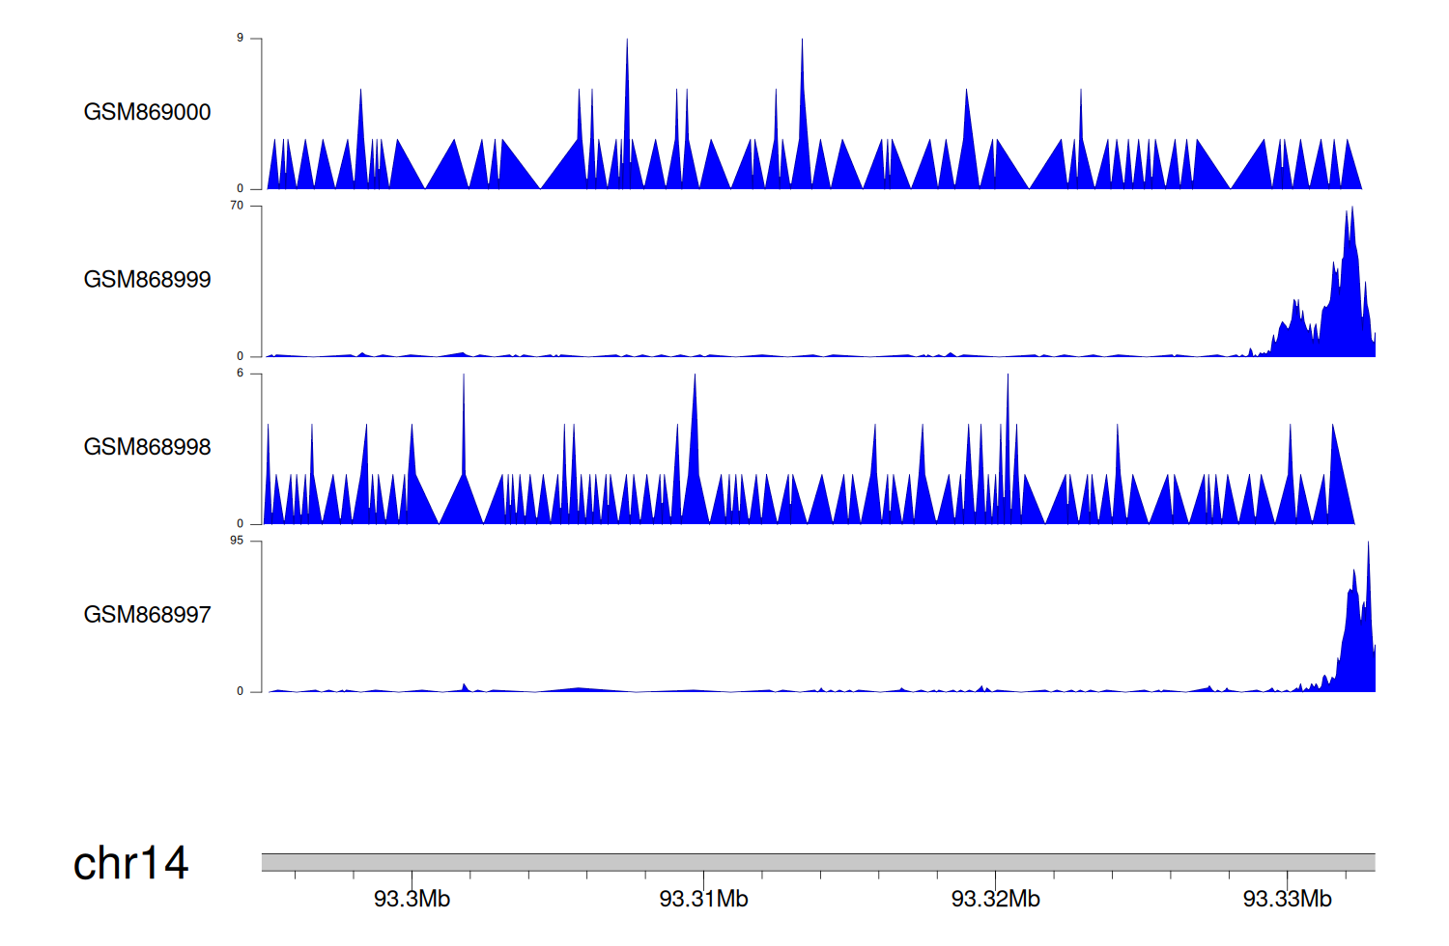Click the gray chr14 ideogram bar
The image size is (1449, 946).
coord(817,862)
